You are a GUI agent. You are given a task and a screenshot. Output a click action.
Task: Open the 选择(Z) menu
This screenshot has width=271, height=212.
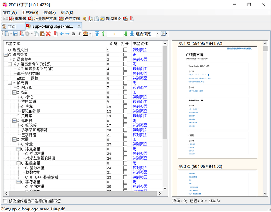tap(49, 13)
